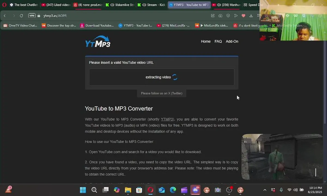327x196 pixels.
Task: Open the Opera main menu icon
Action: (4, 5)
